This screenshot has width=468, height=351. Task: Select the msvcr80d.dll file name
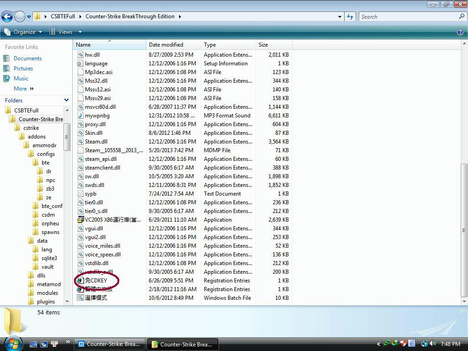tap(100, 107)
